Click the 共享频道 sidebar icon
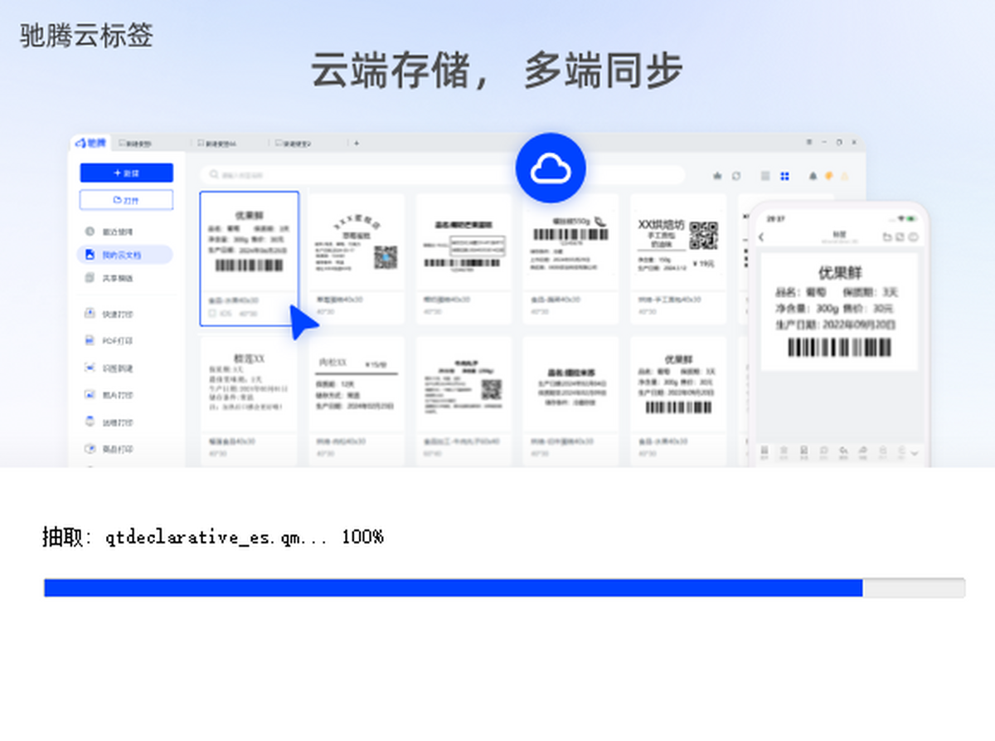The image size is (995, 741). coord(90,278)
